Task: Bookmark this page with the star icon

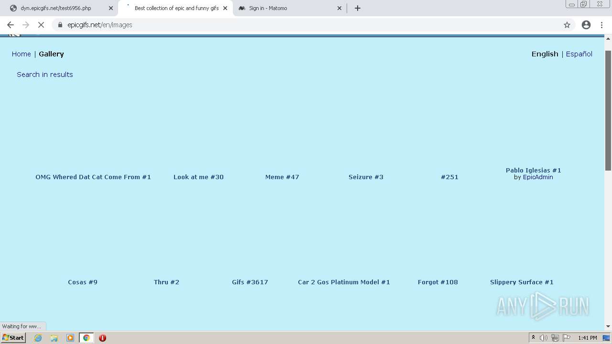Action: 567,25
